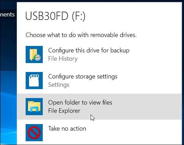Image resolution: width=184 pixels, height=145 pixels.
Task: Click the File Explorer folder icon
Action: [34, 107]
